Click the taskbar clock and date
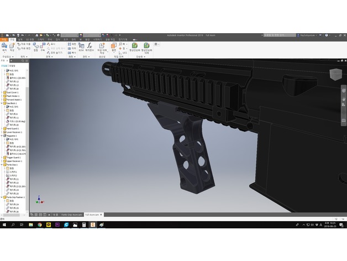The height and width of the screenshot is (261, 347). pyautogui.click(x=330, y=225)
